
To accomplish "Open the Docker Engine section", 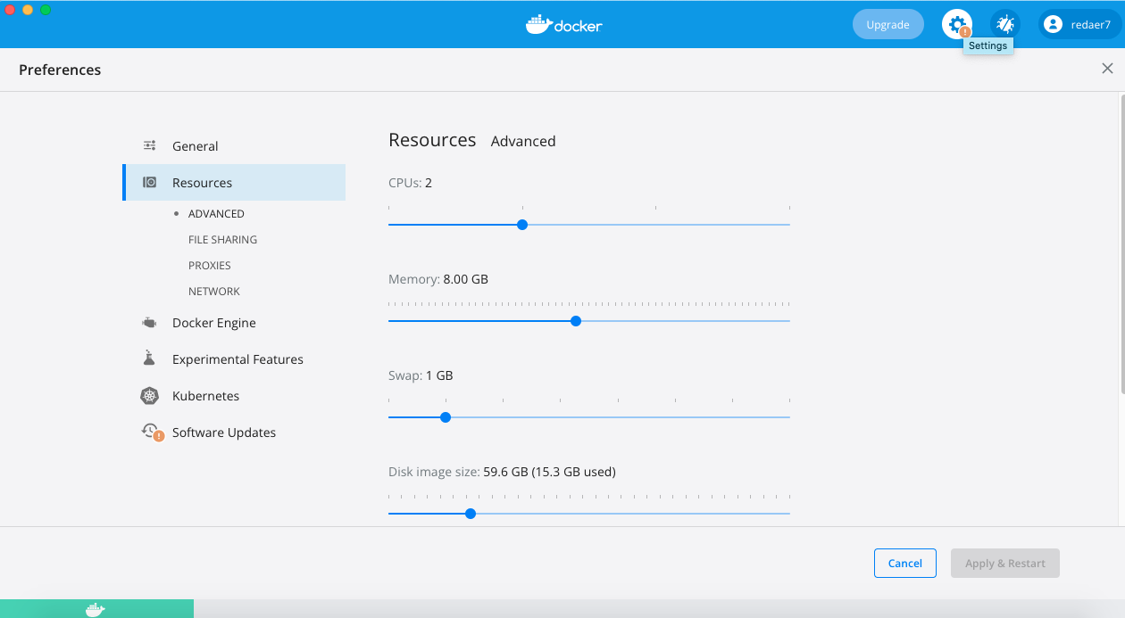I will coord(234,323).
